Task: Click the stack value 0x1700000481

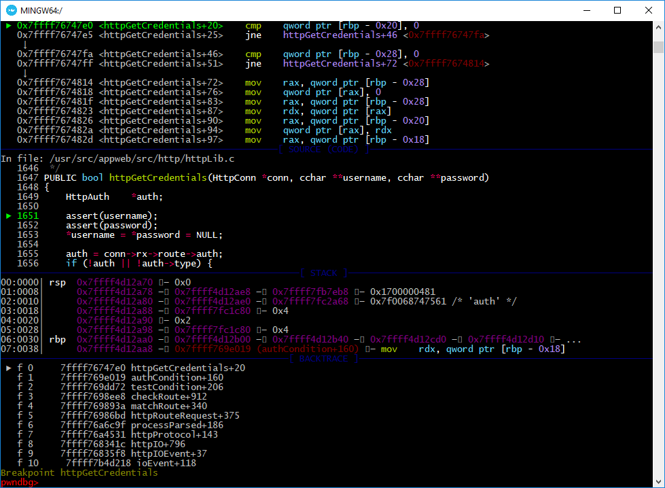Action: point(403,292)
